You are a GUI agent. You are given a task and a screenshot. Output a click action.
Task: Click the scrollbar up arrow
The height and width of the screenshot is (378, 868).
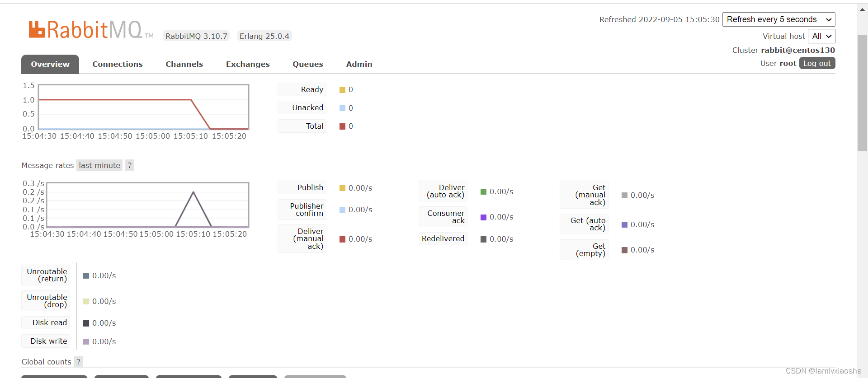pos(862,9)
